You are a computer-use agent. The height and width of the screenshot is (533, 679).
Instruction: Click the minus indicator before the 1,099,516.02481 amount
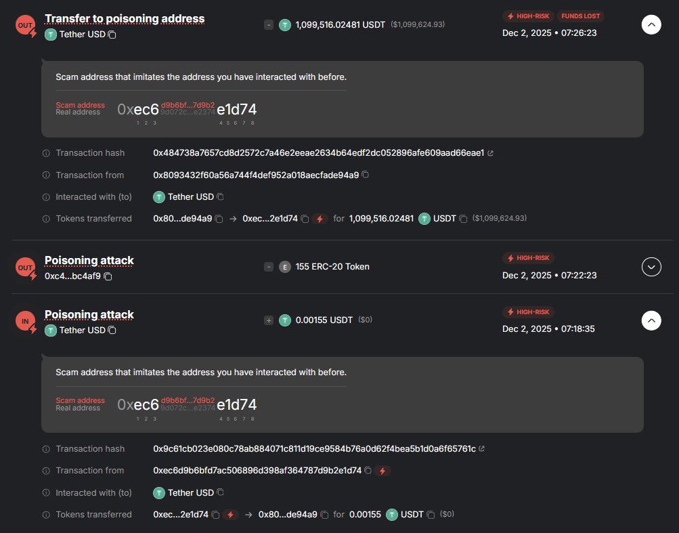pos(269,24)
